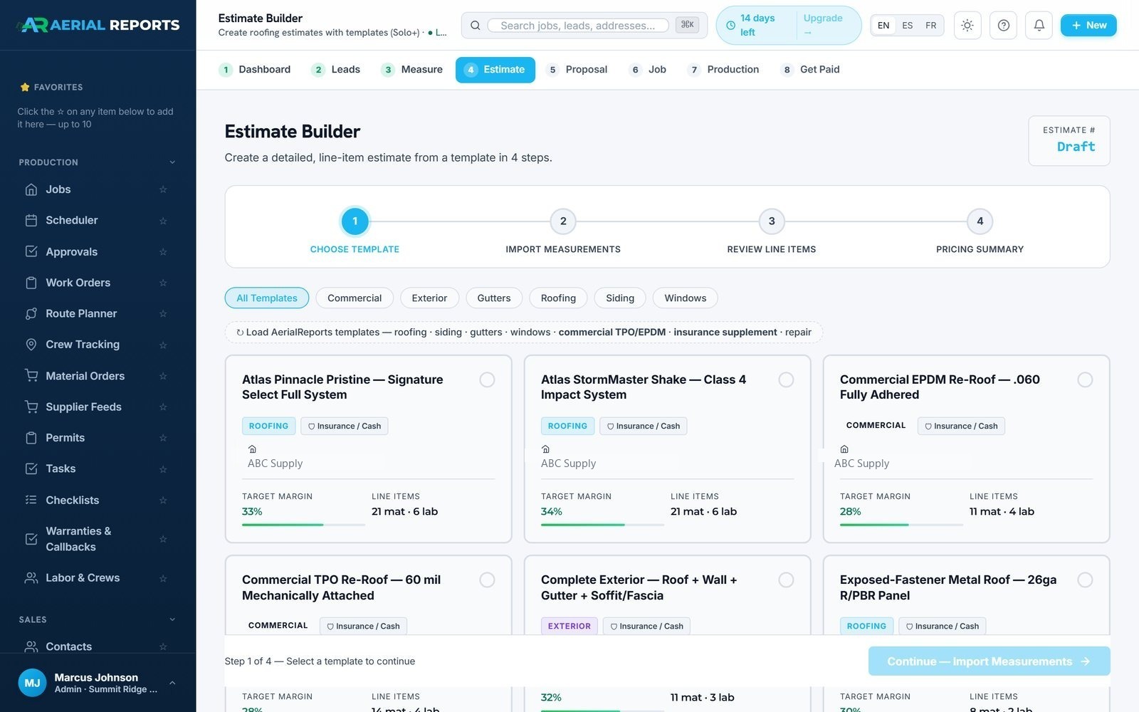Click Load AerialReports templates link

[523, 332]
